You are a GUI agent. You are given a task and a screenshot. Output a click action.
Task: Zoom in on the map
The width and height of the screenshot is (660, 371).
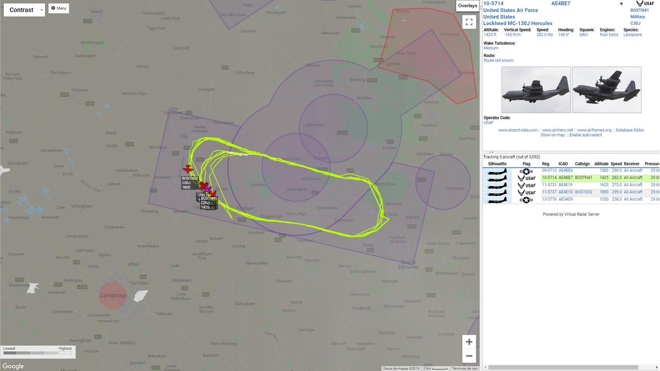click(469, 342)
